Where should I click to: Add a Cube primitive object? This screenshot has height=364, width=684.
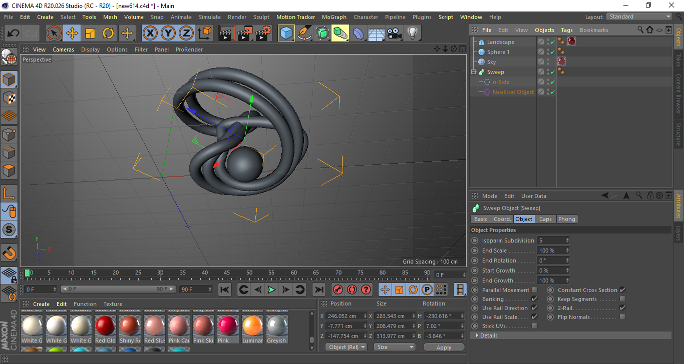tap(286, 33)
